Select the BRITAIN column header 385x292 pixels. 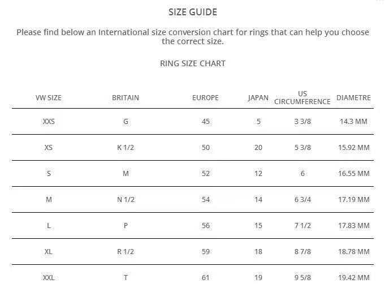[x=126, y=98]
